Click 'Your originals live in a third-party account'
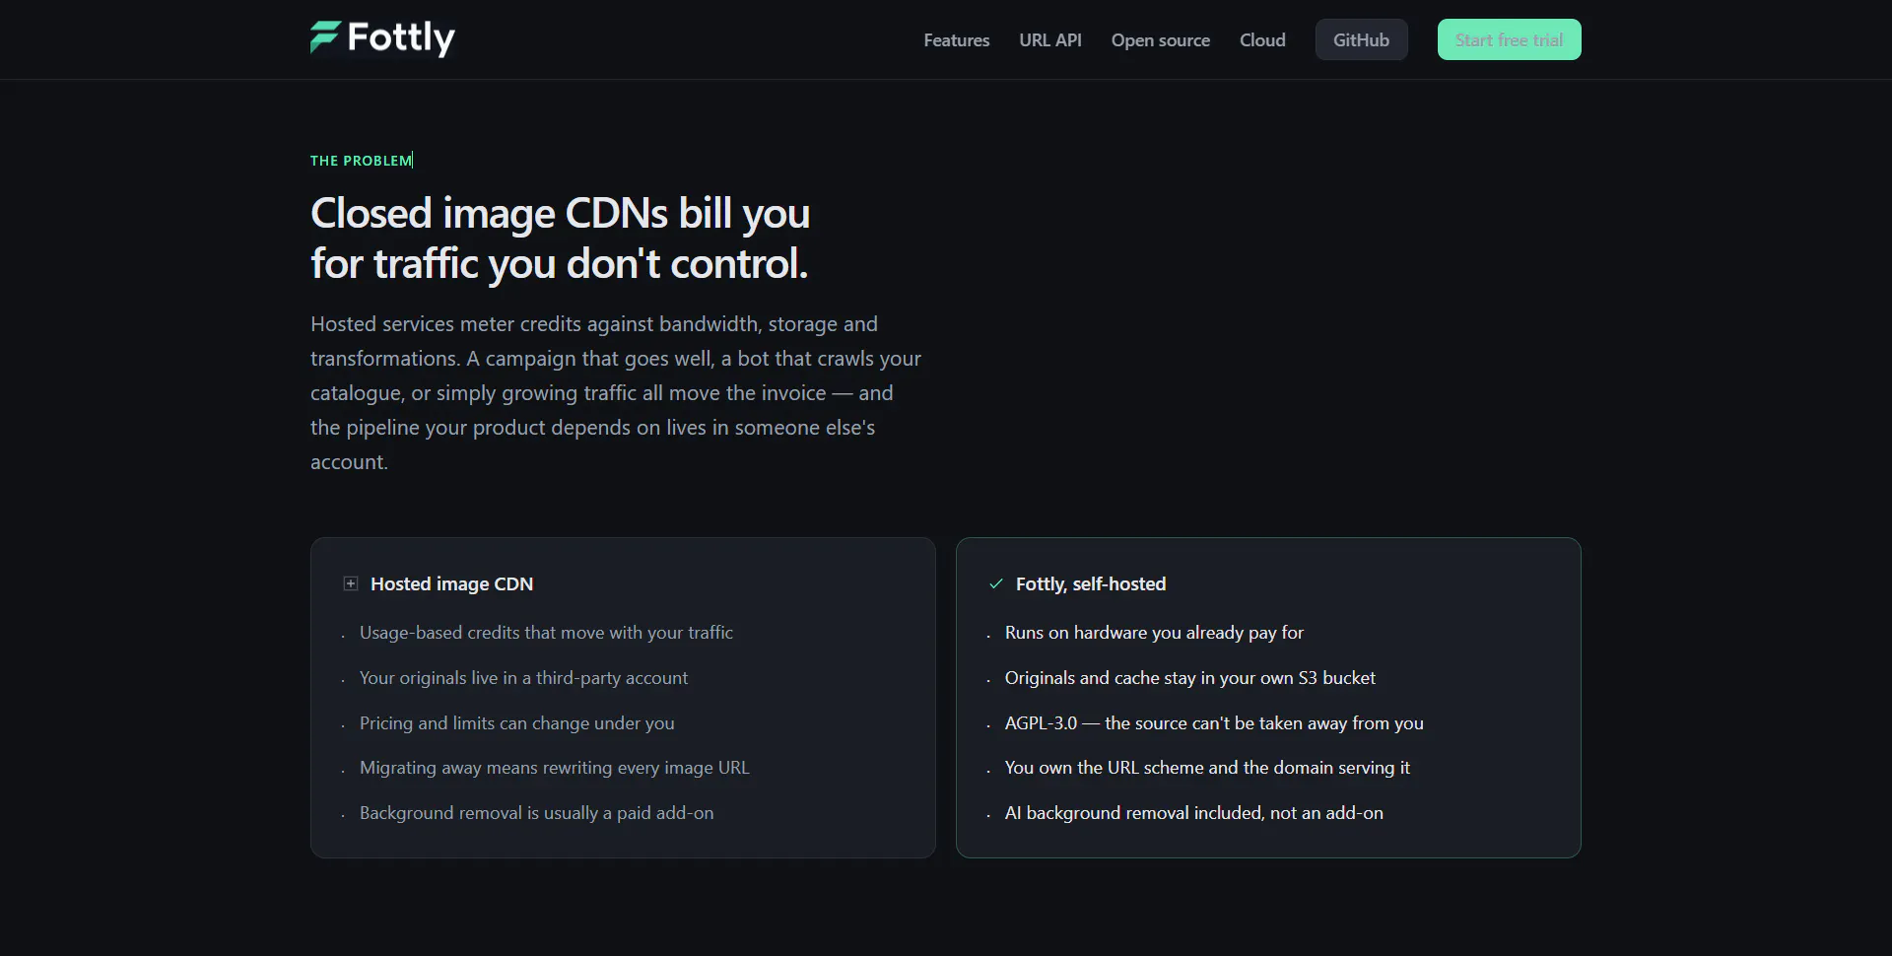The image size is (1892, 956). [523, 678]
